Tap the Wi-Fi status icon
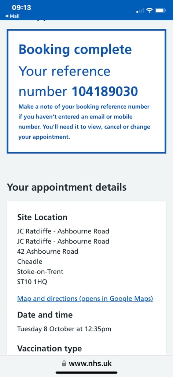Viewport: 173px width, 377px height. [x=150, y=10]
